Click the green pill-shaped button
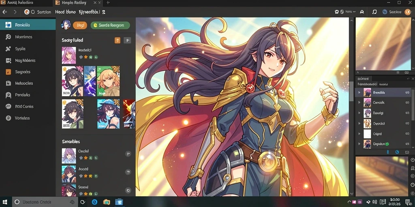This screenshot has width=415, height=207. pyautogui.click(x=110, y=25)
